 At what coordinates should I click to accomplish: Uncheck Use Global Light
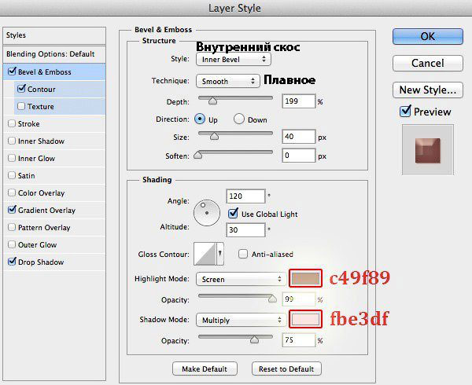[x=233, y=214]
